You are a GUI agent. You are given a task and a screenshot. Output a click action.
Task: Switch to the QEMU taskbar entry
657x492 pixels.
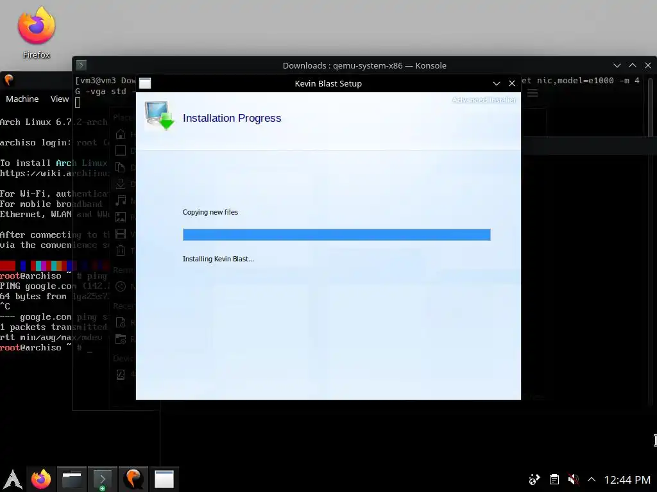click(x=133, y=479)
